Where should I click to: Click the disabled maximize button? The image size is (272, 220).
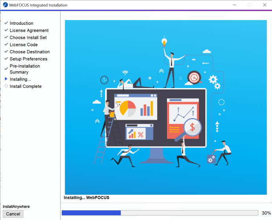click(x=249, y=5)
